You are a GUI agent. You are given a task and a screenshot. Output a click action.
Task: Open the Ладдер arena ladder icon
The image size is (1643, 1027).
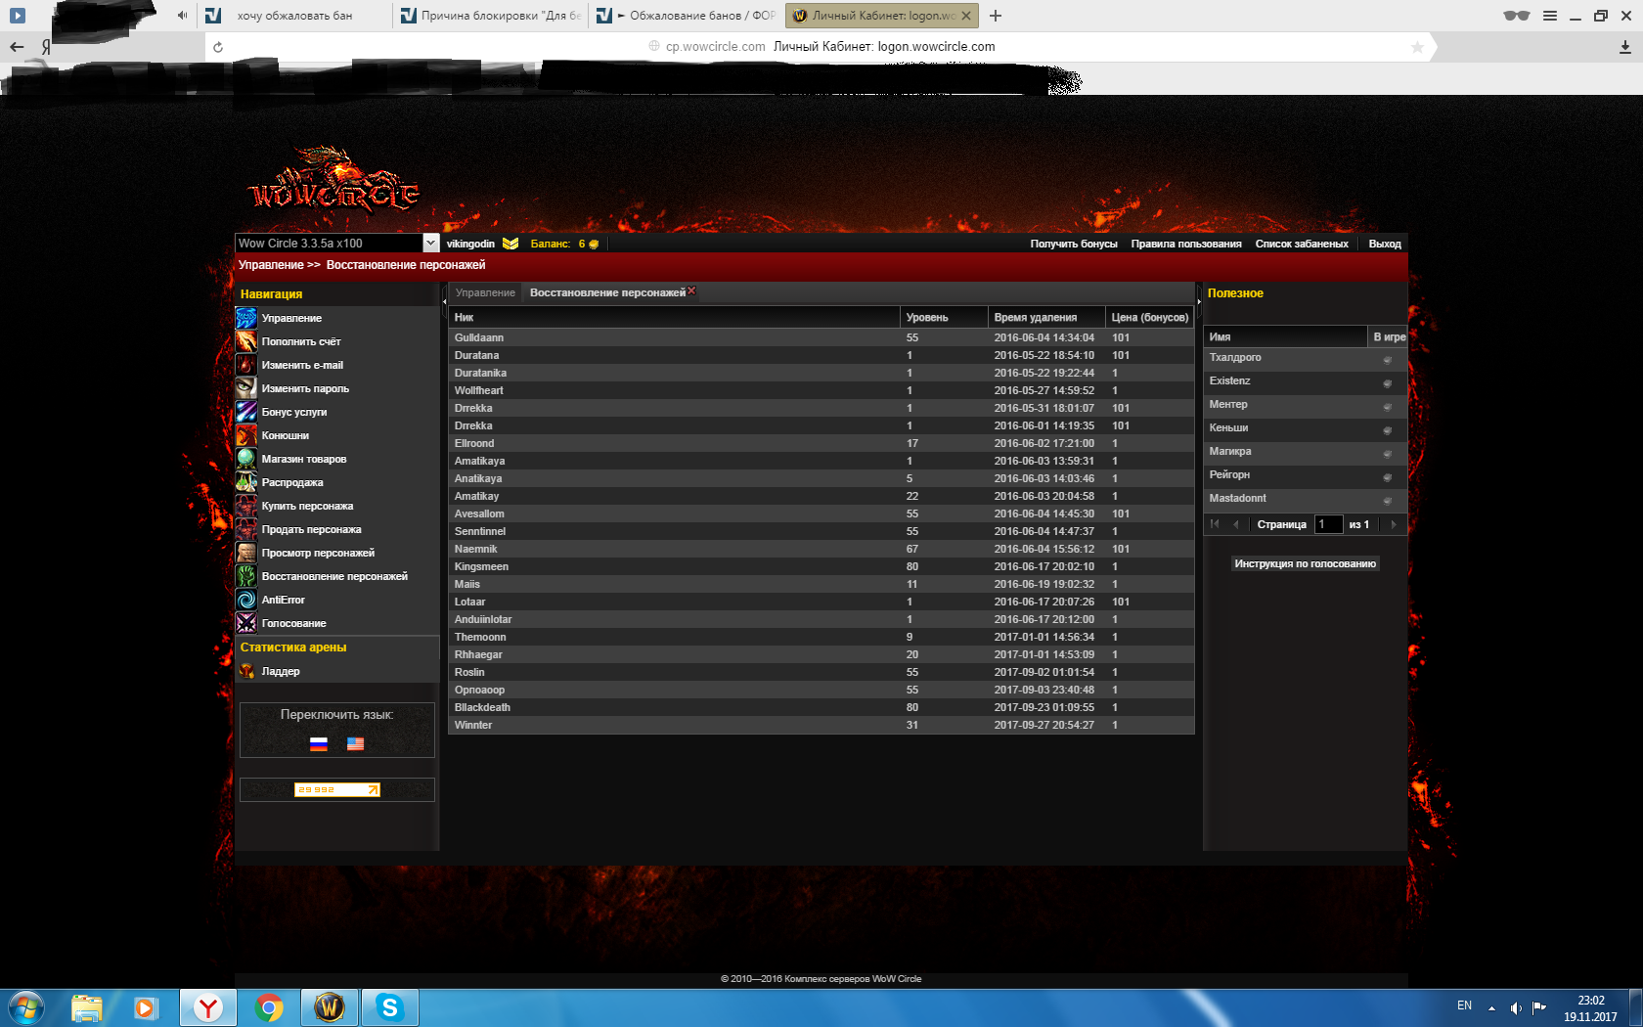click(246, 671)
